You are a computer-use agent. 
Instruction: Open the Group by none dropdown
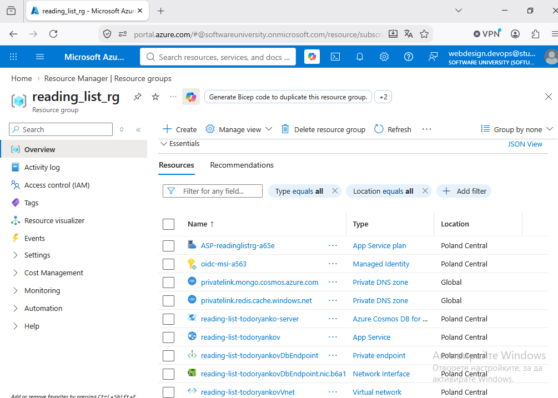517,129
